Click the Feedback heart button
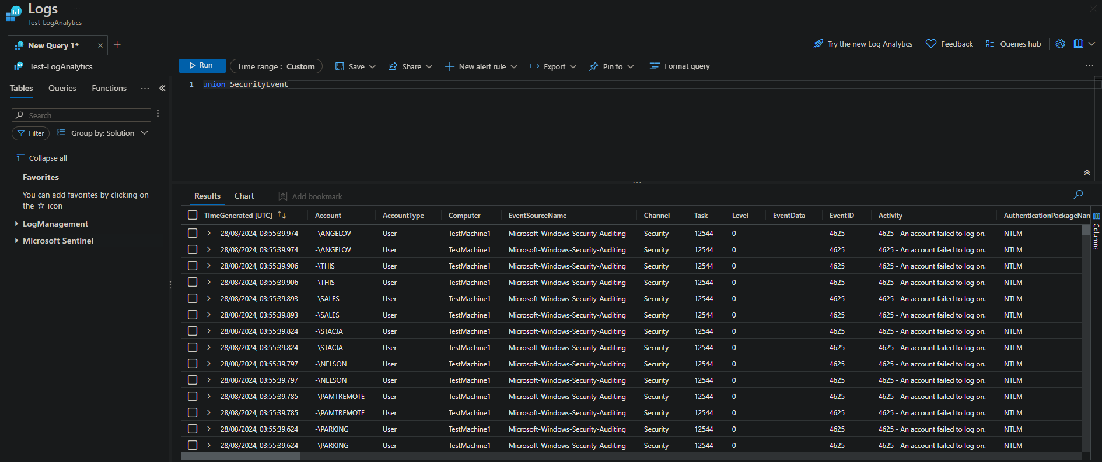Screen dimensions: 1102x462 click(949, 44)
